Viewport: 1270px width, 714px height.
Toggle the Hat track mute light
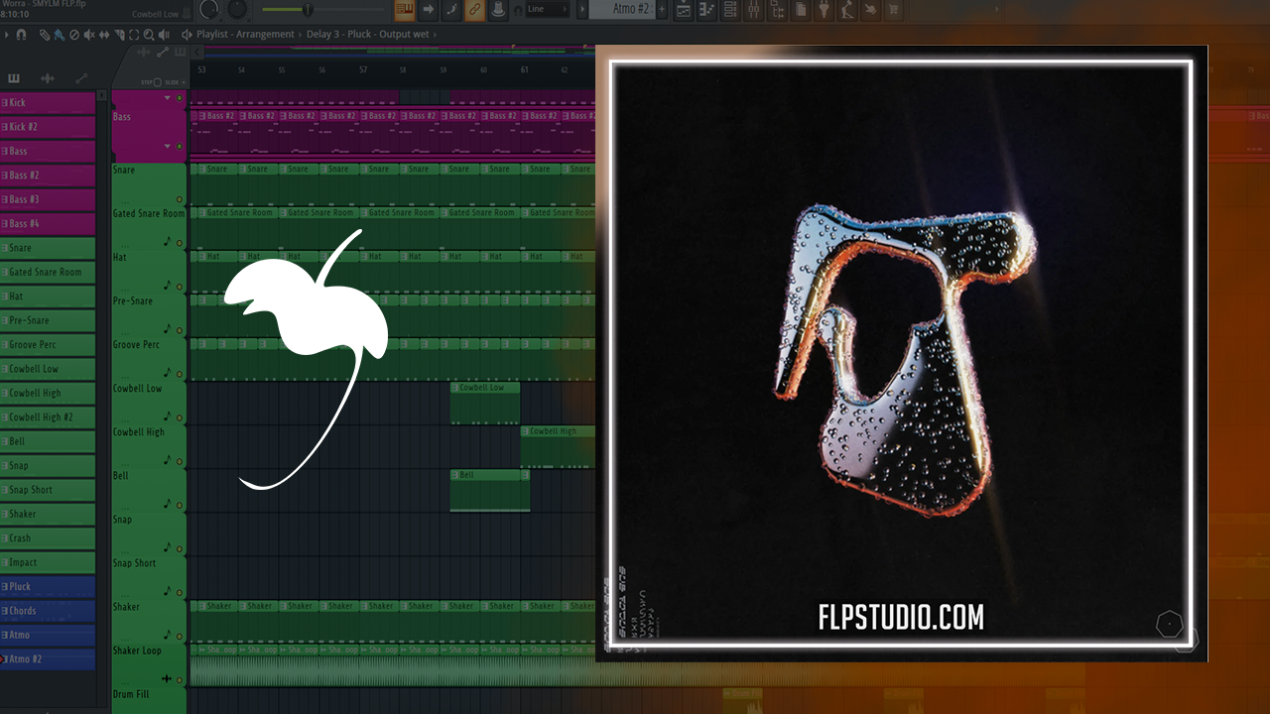180,287
